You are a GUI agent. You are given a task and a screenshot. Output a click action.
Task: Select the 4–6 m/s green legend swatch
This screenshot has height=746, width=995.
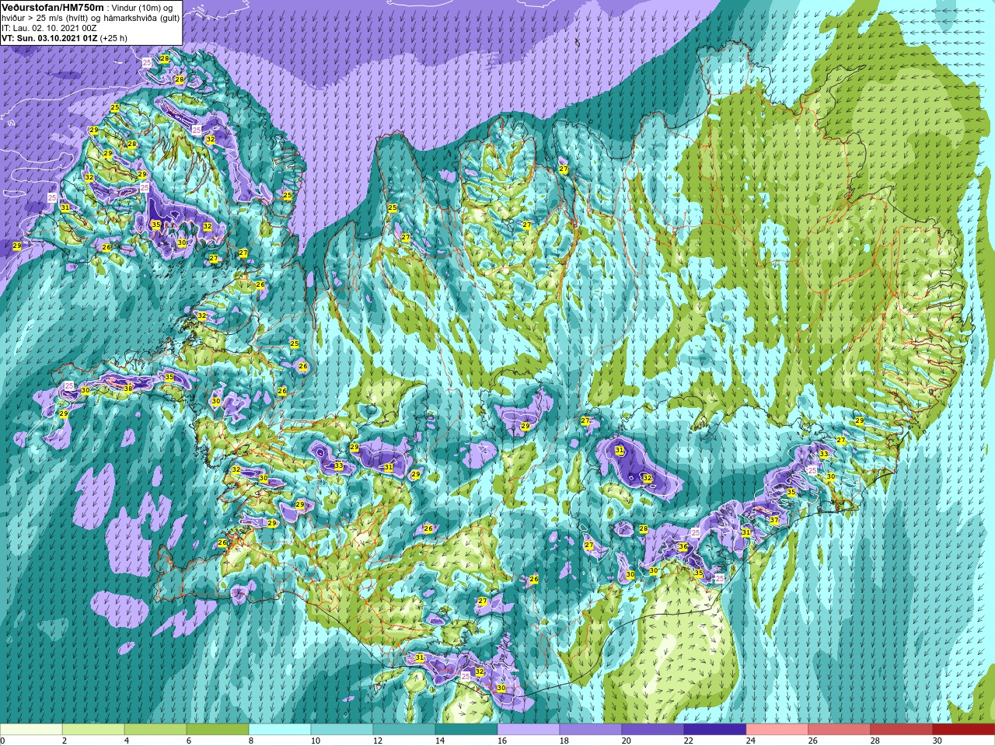[155, 730]
